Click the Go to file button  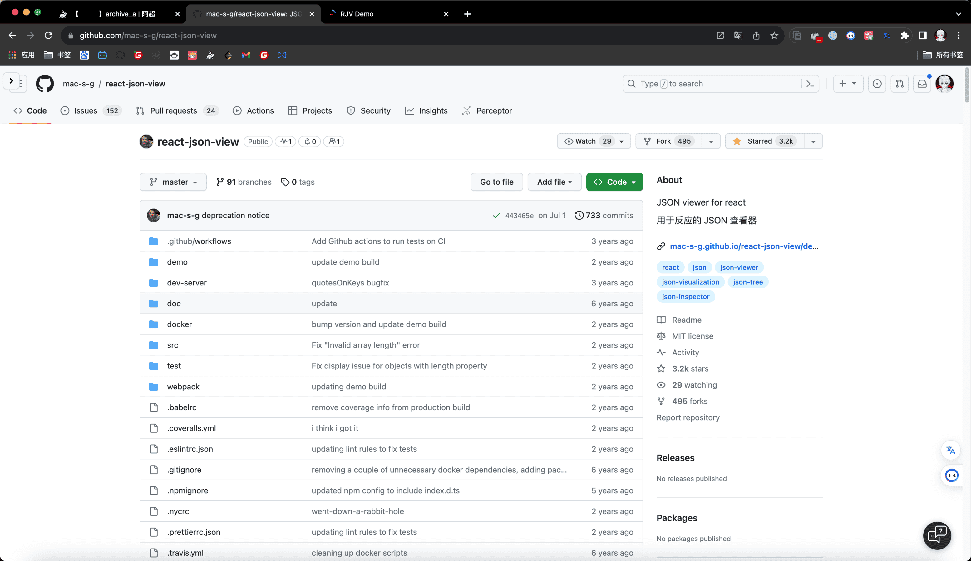[x=496, y=182]
